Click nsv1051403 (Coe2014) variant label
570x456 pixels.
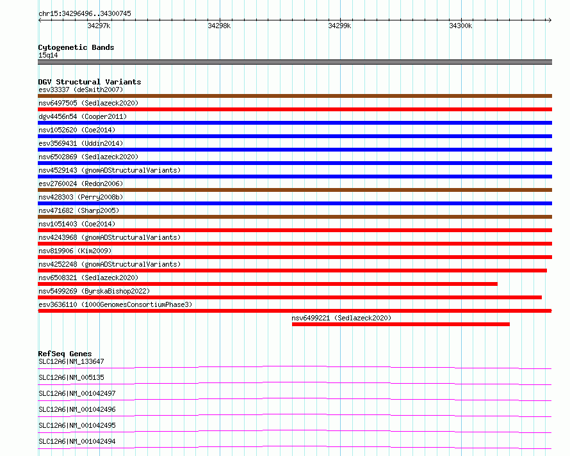point(77,224)
